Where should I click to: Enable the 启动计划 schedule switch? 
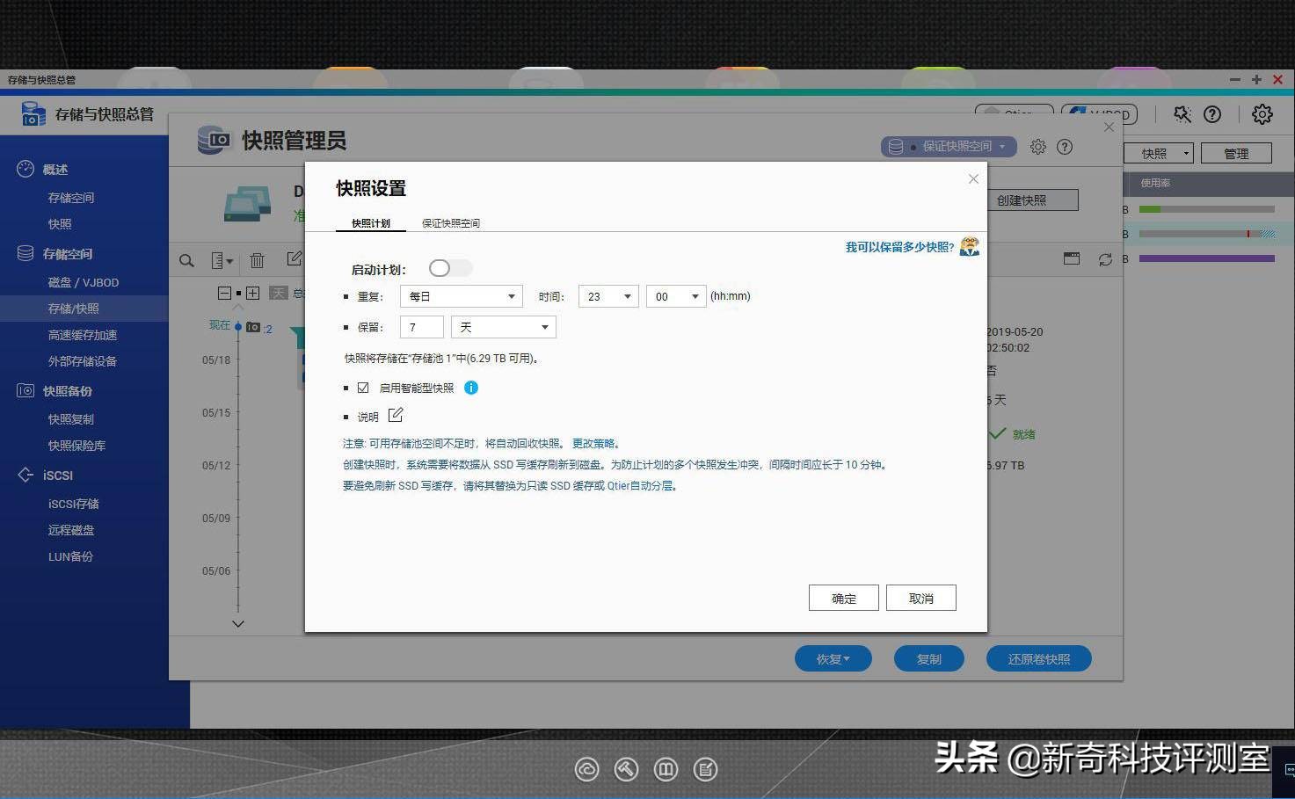pyautogui.click(x=449, y=268)
